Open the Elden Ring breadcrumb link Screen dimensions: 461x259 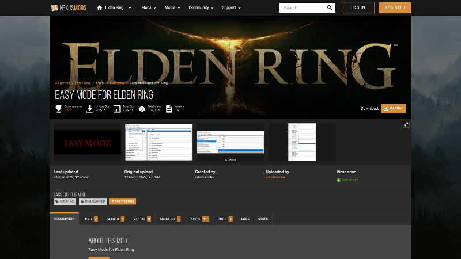click(x=83, y=83)
